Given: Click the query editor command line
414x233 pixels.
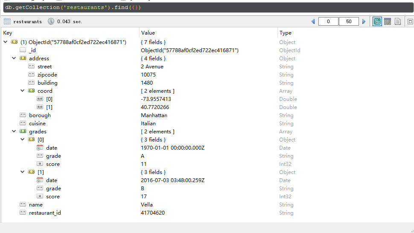Looking at the screenshot, I should [208, 7].
